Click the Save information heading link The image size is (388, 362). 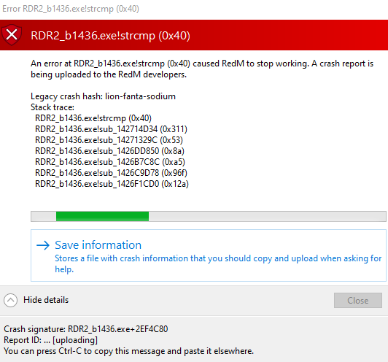pos(98,245)
